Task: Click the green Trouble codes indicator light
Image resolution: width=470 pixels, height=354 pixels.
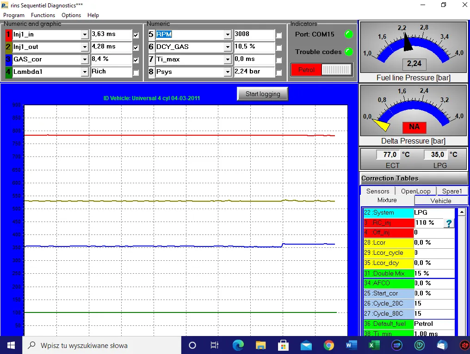Action: 349,52
